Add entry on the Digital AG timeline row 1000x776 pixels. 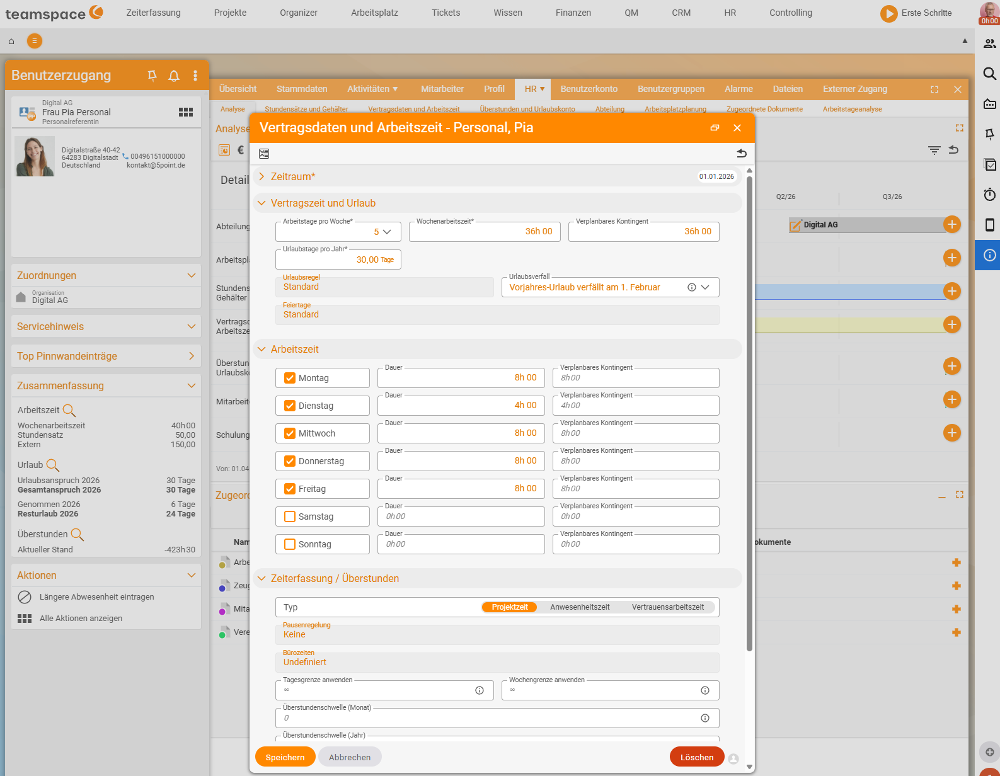point(952,224)
